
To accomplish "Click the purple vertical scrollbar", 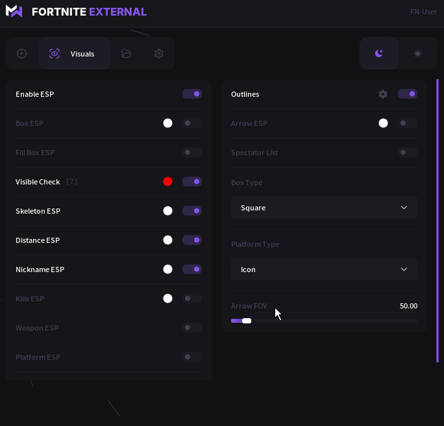I will [x=438, y=221].
